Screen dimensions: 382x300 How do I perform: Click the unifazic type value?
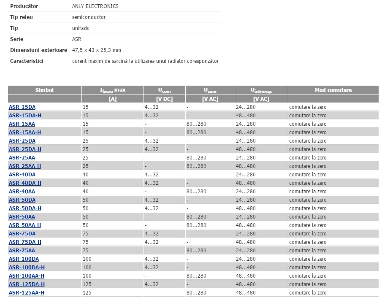[81, 28]
